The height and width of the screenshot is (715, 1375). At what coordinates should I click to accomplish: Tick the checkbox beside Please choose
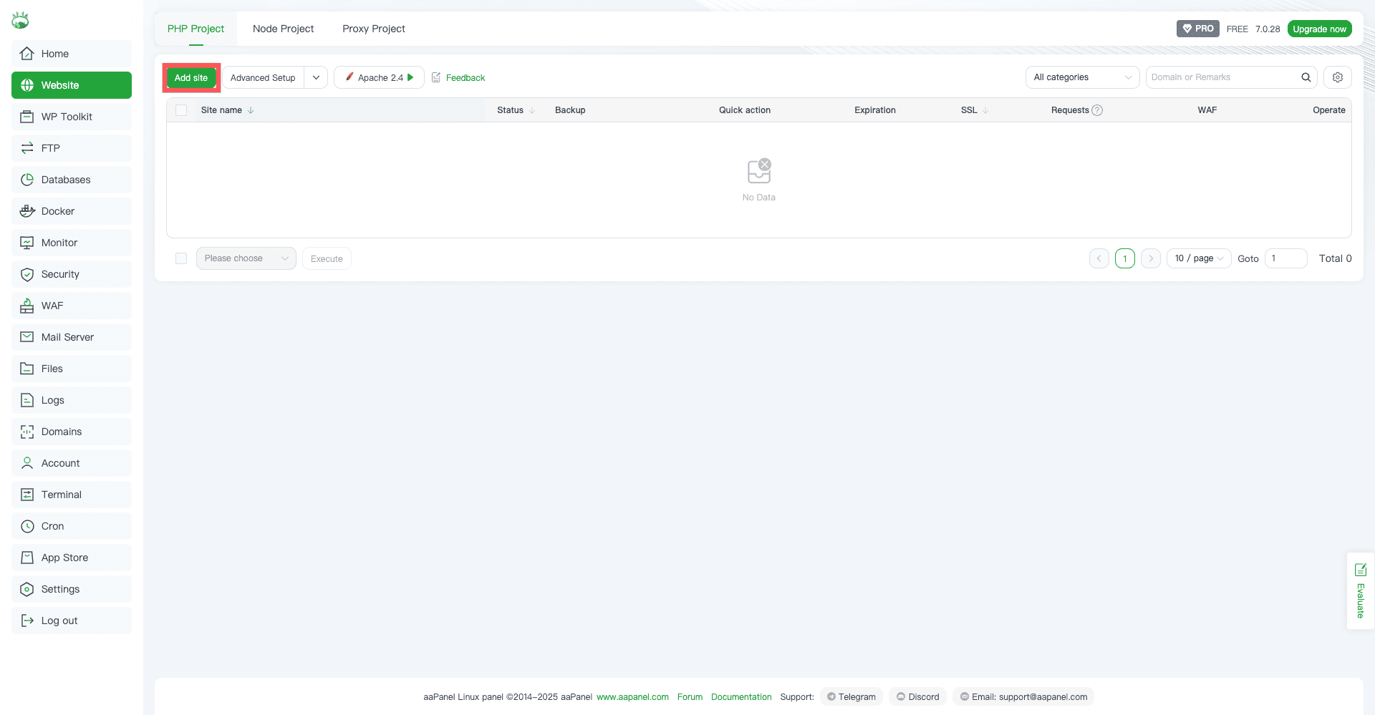(x=181, y=258)
